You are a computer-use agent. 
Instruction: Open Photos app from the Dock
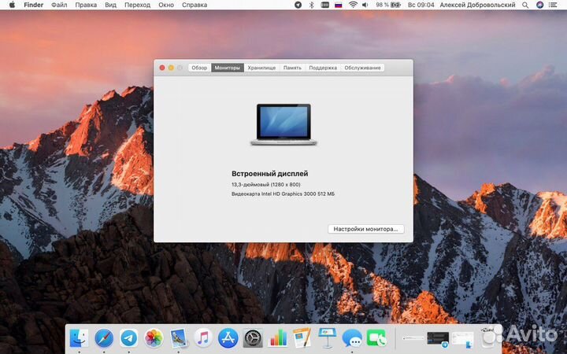154,338
